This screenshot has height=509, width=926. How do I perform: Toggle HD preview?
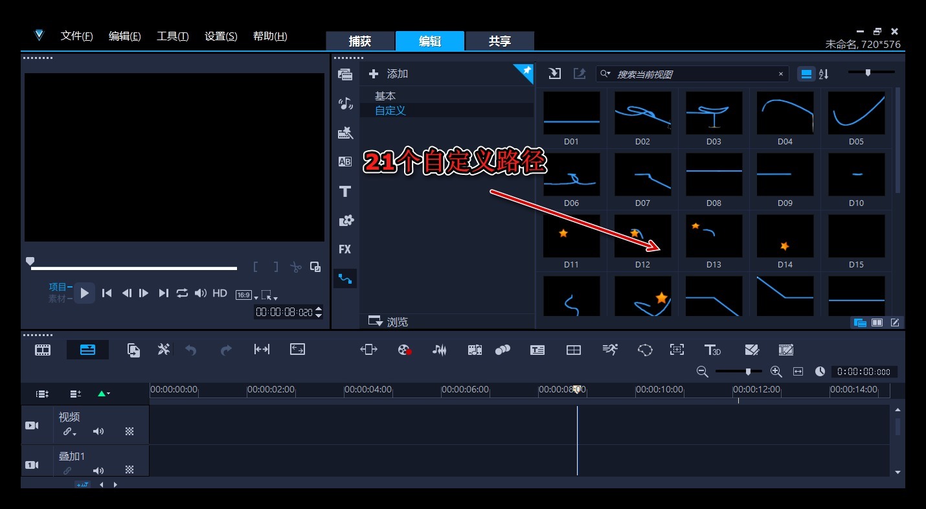click(x=220, y=293)
